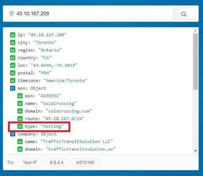Click the string icon beside the timezone entry
The image size is (203, 176).
(x=13, y=81)
